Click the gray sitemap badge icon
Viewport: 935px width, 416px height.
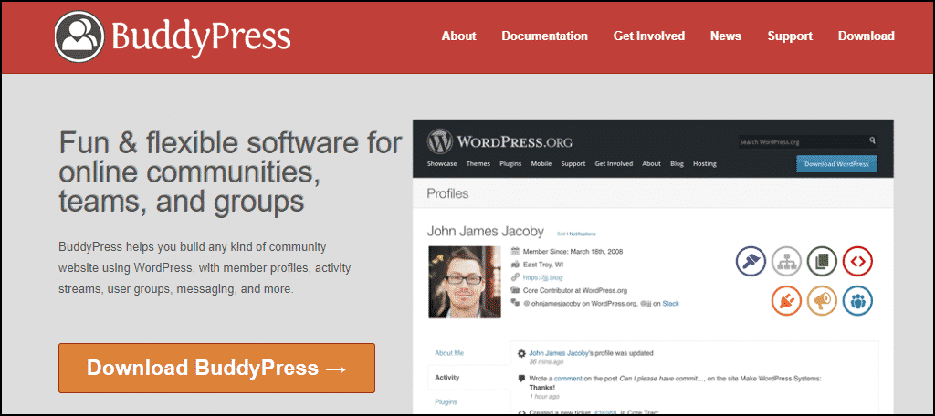[x=786, y=262]
